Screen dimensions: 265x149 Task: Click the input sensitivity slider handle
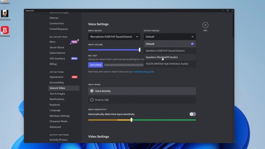132,120
